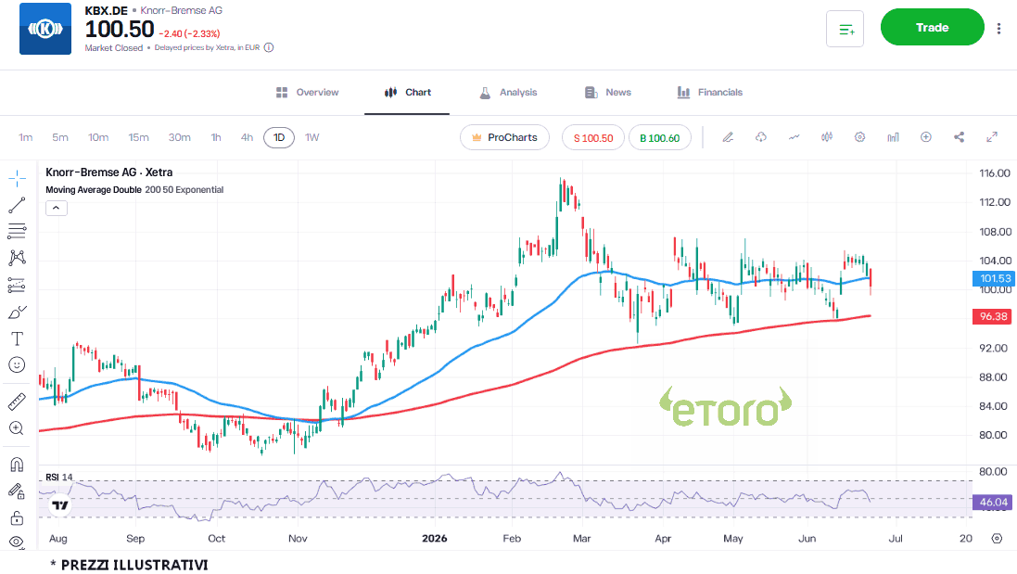Viewport: 1017px width, 574px height.
Task: Toggle magnet mode in the left toolbar
Action: pos(17,465)
